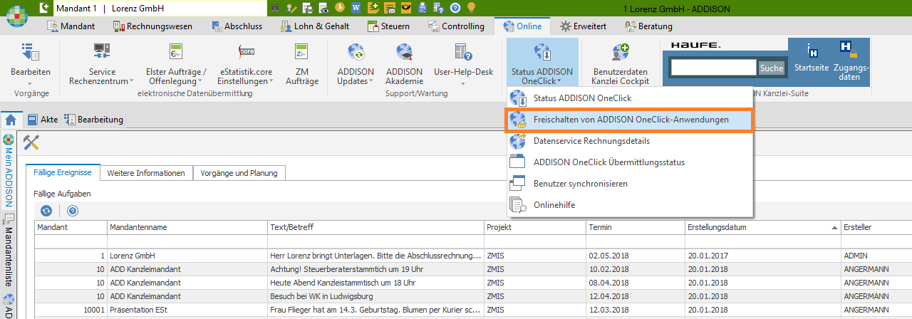Click the print document icon in the quick toolbar
This screenshot has width=912, height=319.
pyautogui.click(x=308, y=8)
